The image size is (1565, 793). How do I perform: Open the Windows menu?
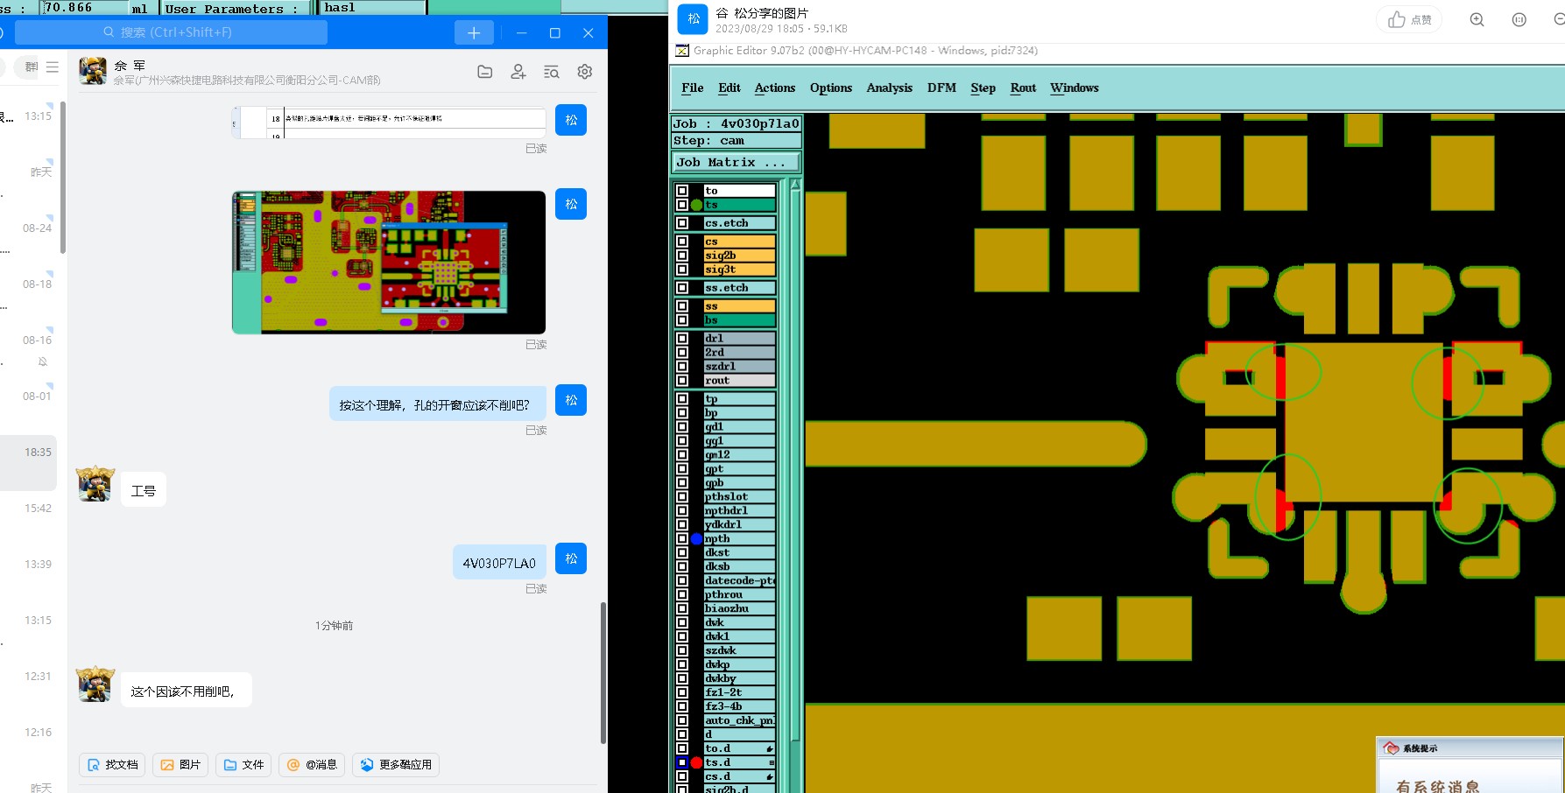(x=1074, y=88)
